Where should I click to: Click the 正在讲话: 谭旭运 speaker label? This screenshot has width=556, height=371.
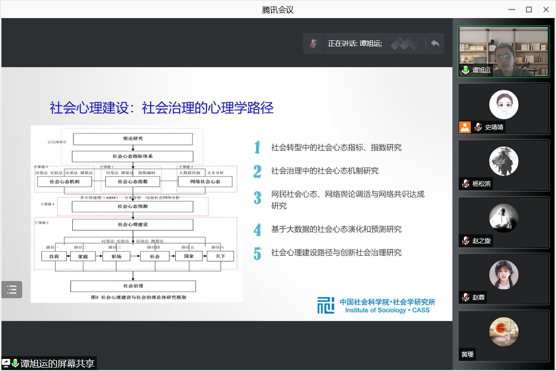click(355, 44)
